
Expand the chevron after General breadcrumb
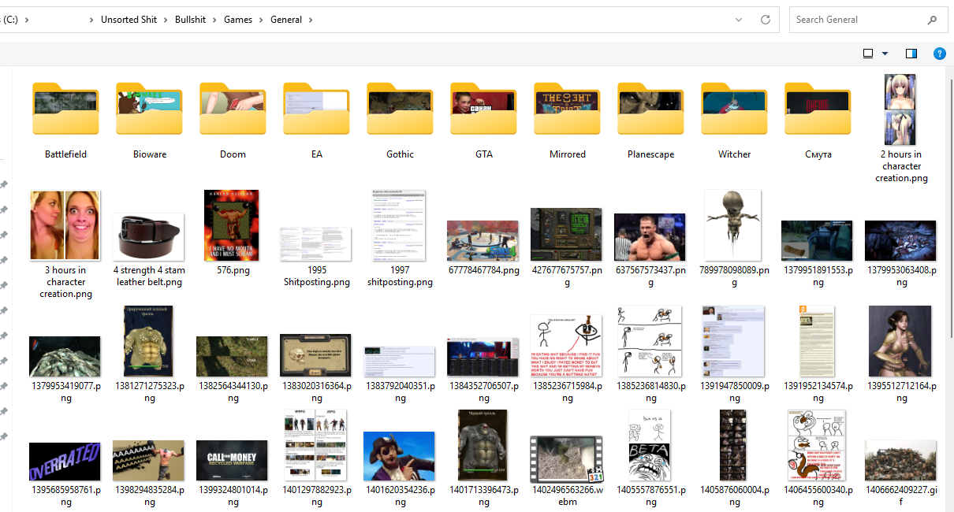point(311,20)
